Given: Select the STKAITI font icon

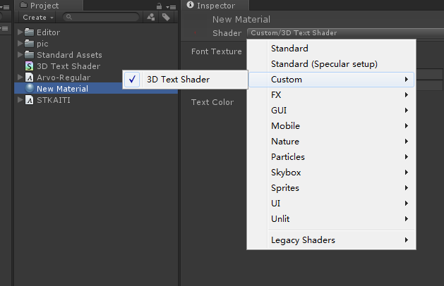Looking at the screenshot, I should click(30, 100).
